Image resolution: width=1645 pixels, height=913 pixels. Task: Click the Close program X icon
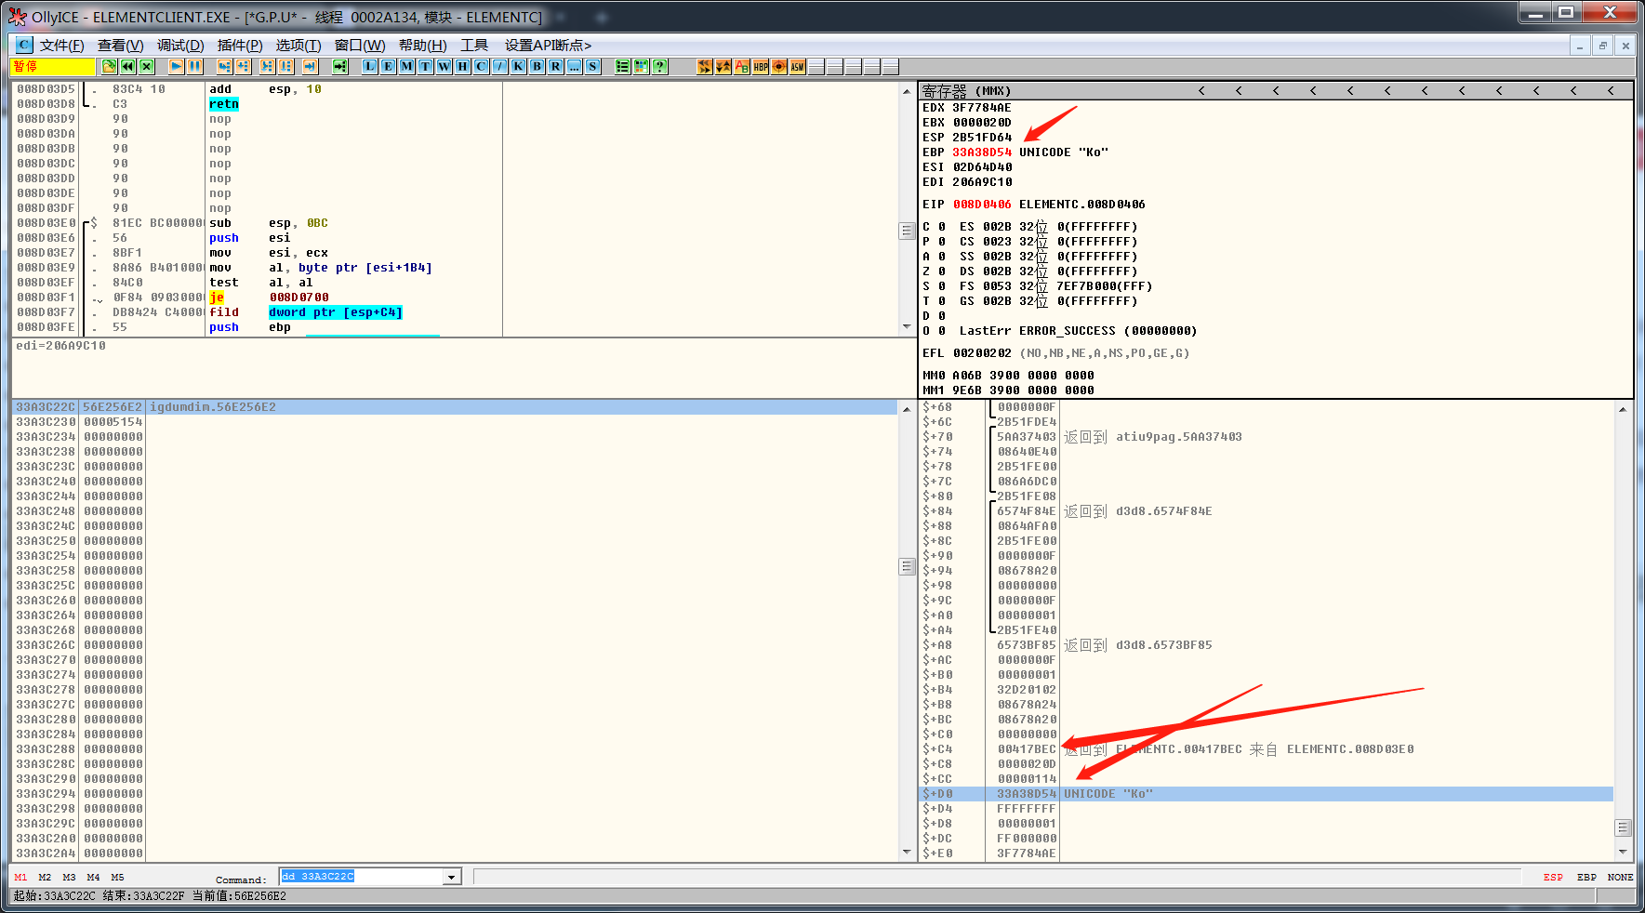click(147, 66)
